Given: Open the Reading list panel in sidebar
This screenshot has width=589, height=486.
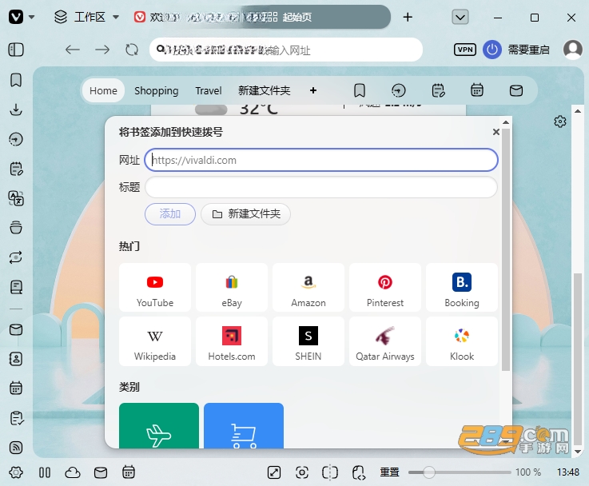Looking at the screenshot, I should [x=16, y=287].
